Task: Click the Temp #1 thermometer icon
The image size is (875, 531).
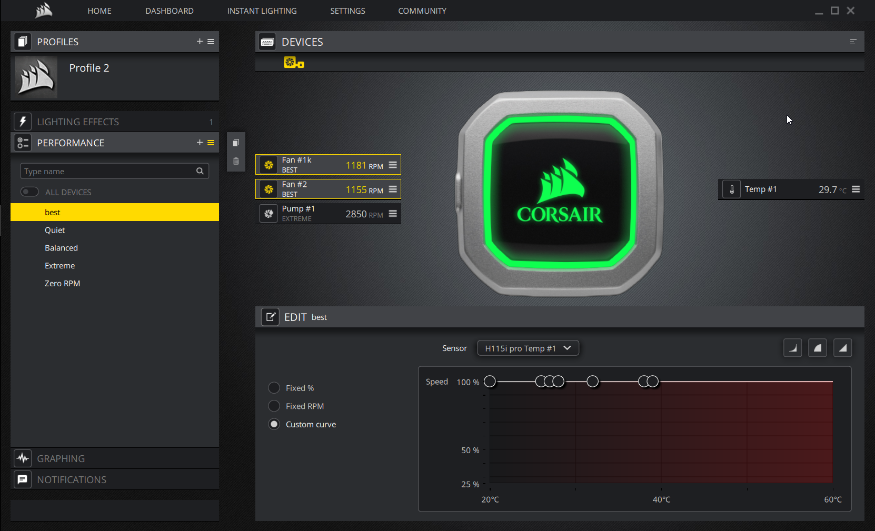Action: point(732,189)
